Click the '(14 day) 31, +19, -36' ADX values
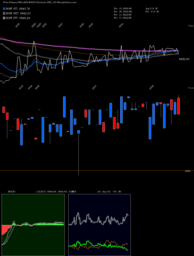The image size is (194, 256). click(x=109, y=192)
